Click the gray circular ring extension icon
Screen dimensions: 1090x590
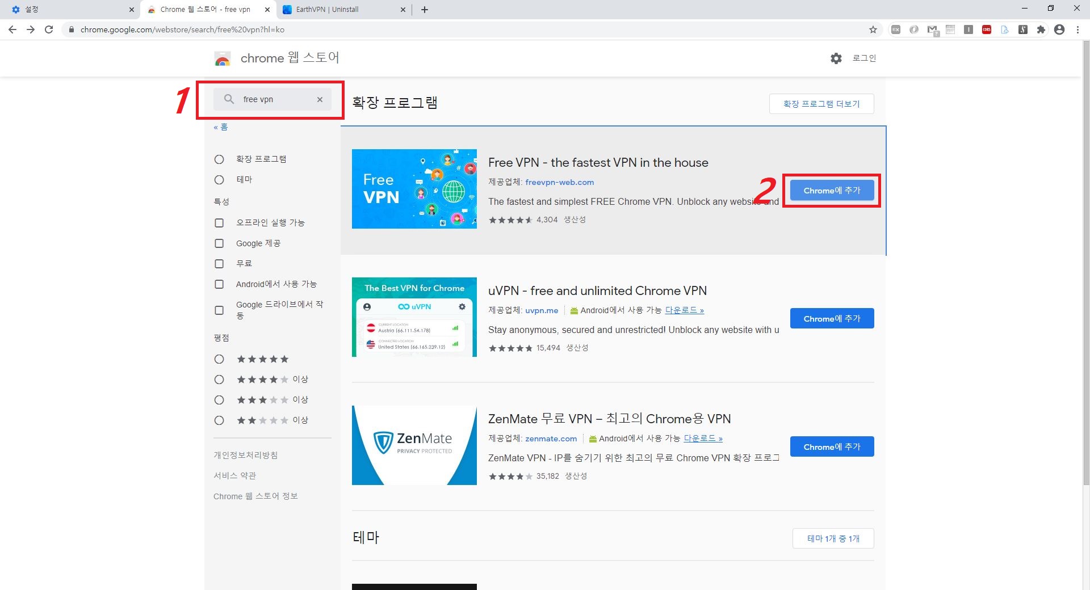click(x=914, y=29)
